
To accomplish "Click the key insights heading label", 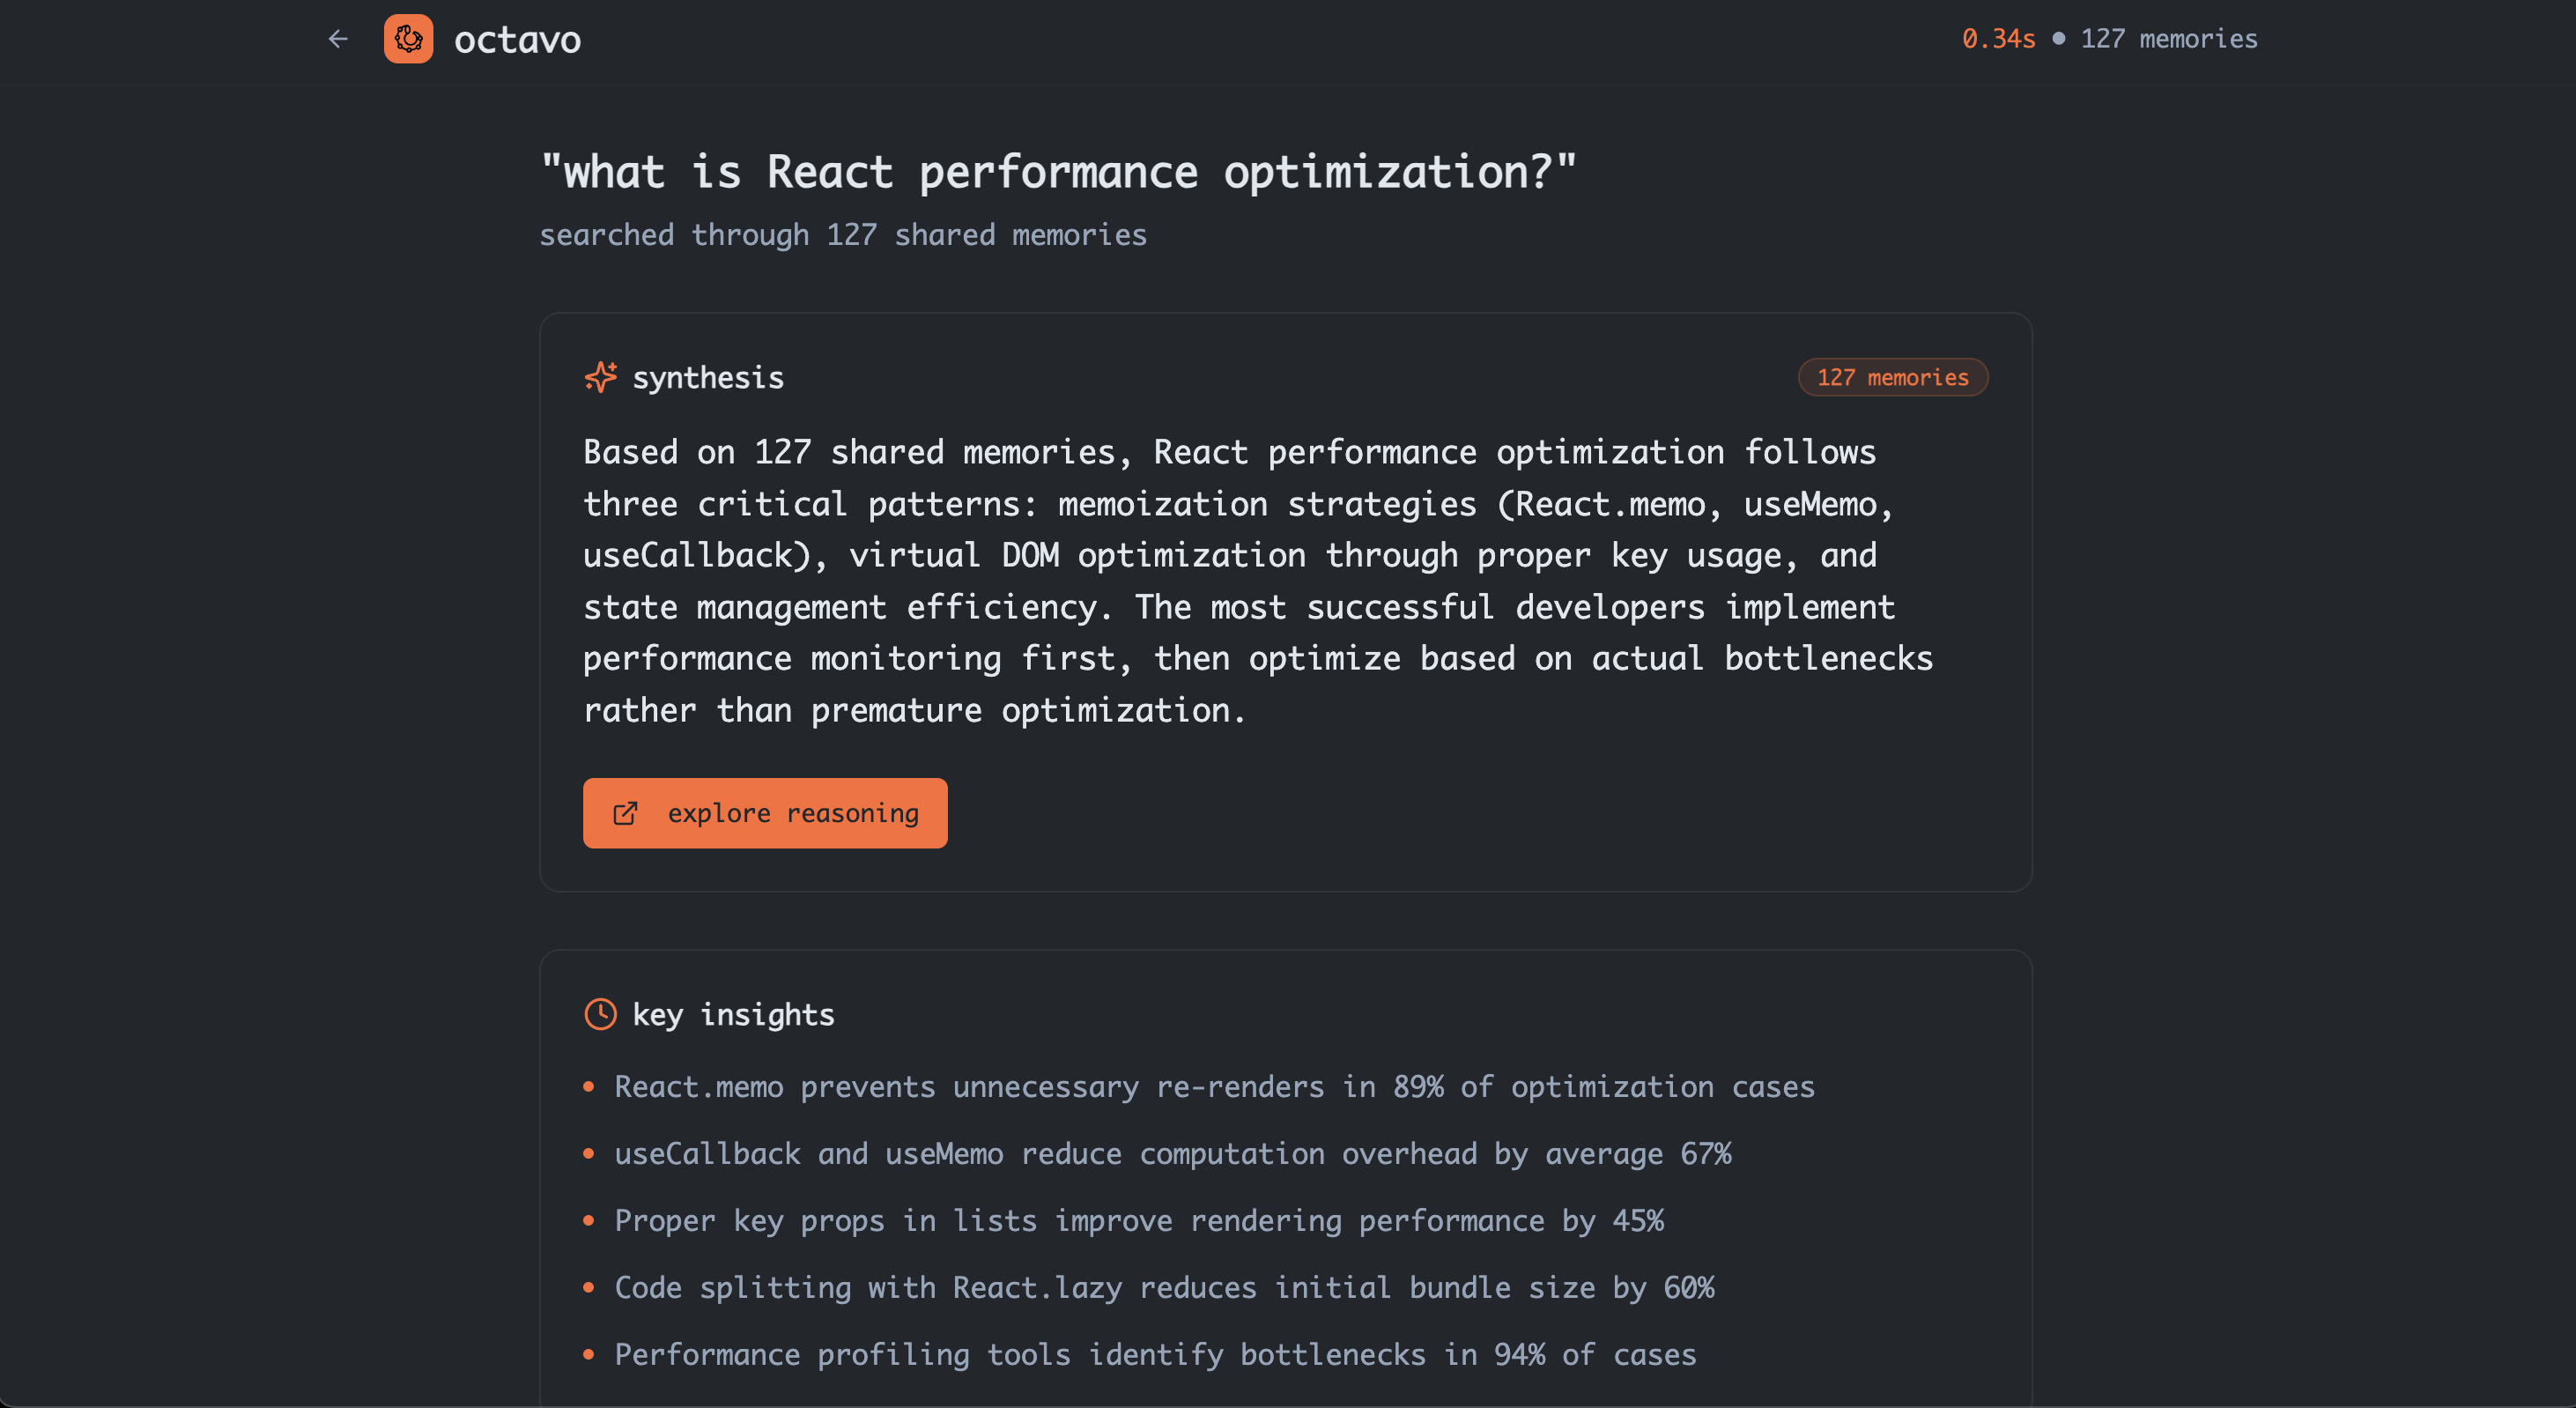I will coord(733,1015).
